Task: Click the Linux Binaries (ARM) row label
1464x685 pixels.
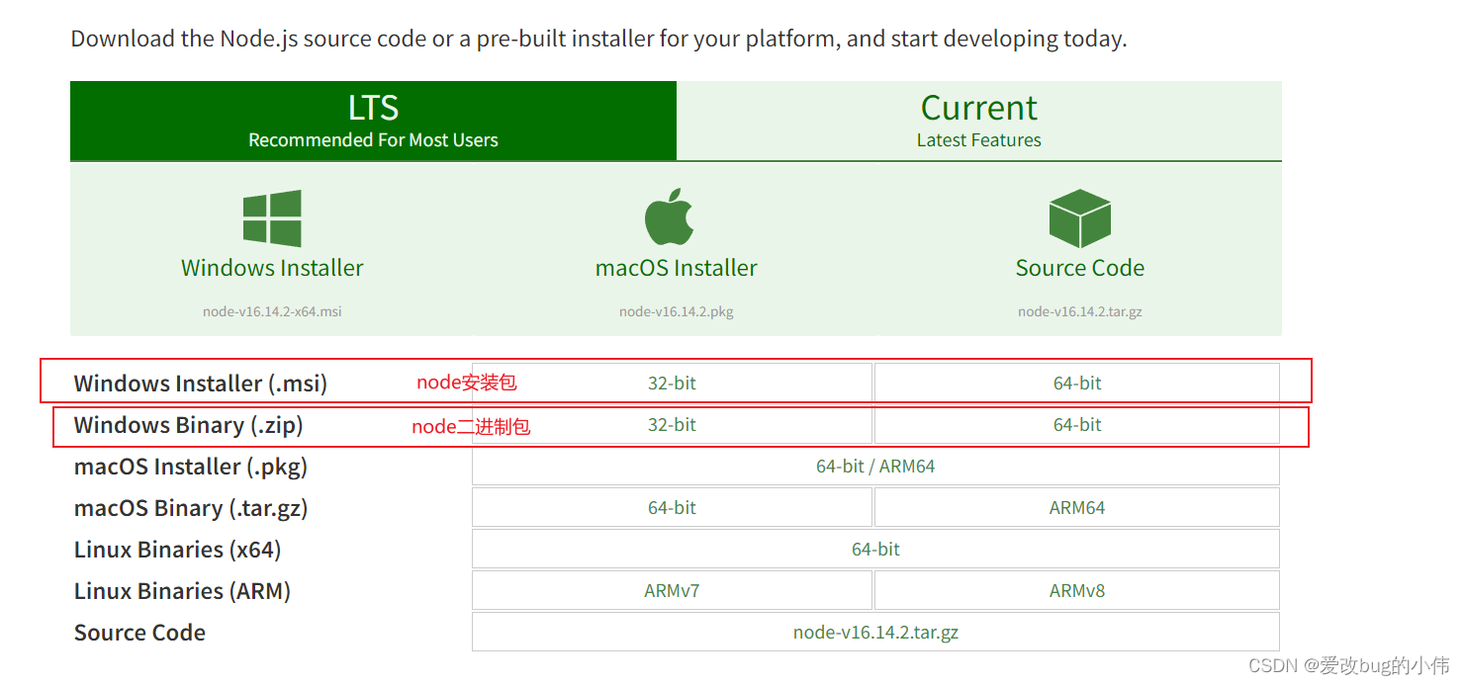Action: (x=182, y=591)
